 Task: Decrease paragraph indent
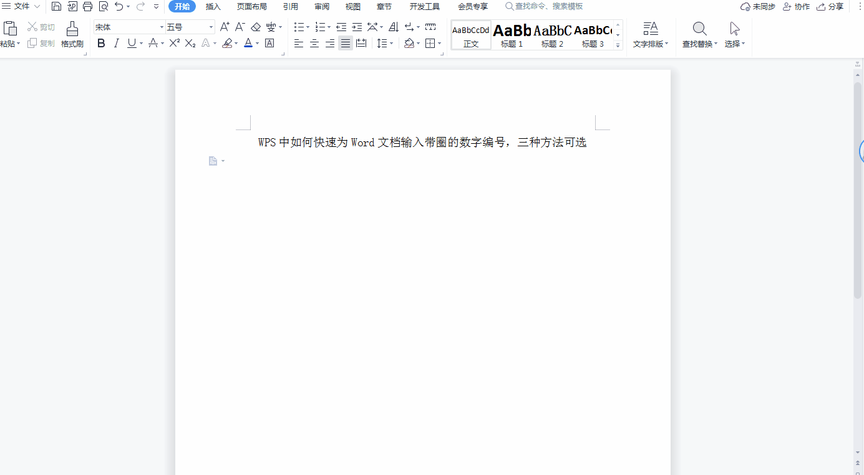341,27
